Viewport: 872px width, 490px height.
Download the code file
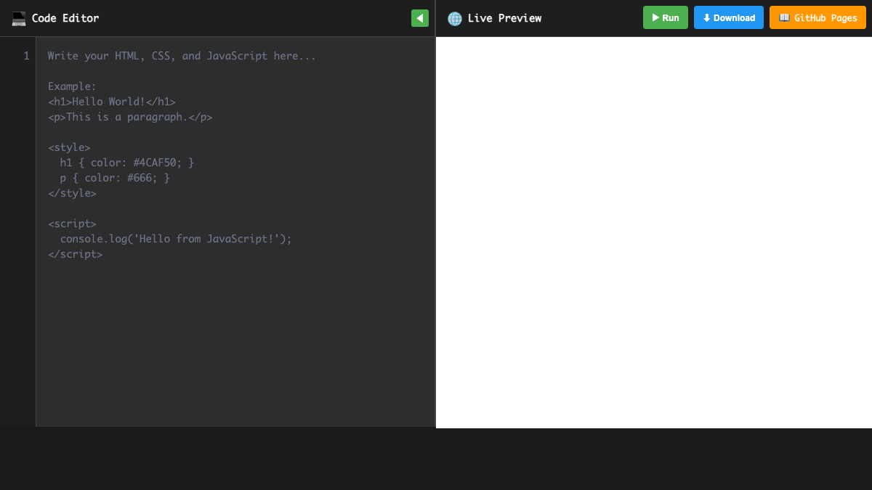[729, 17]
